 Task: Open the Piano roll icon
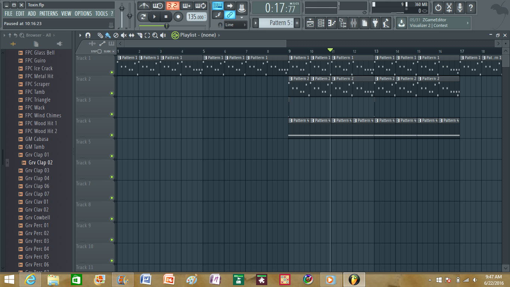coord(332,23)
